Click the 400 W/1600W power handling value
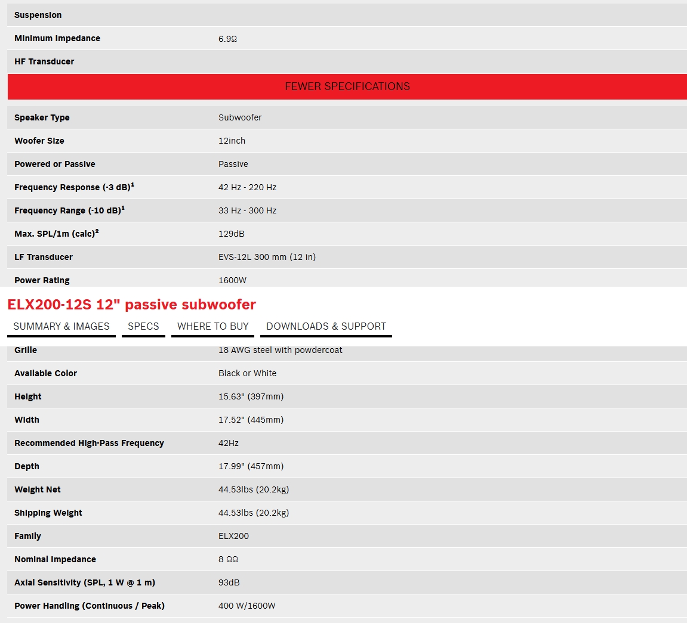Viewport: 687px width, 623px height. (x=247, y=606)
